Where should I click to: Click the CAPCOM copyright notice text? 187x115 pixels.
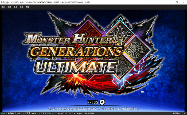tap(93, 109)
